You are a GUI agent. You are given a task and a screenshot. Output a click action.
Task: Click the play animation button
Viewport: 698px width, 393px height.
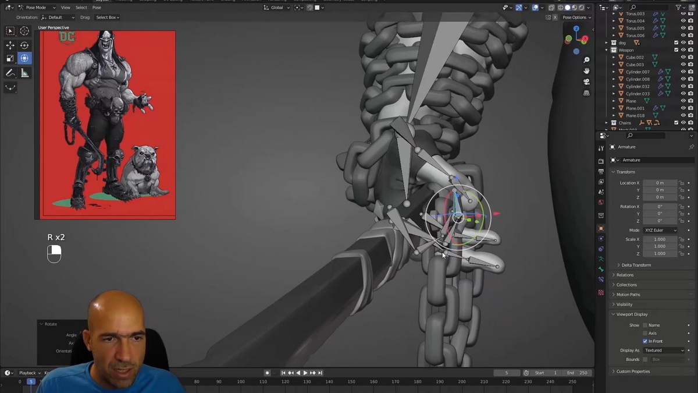305,373
